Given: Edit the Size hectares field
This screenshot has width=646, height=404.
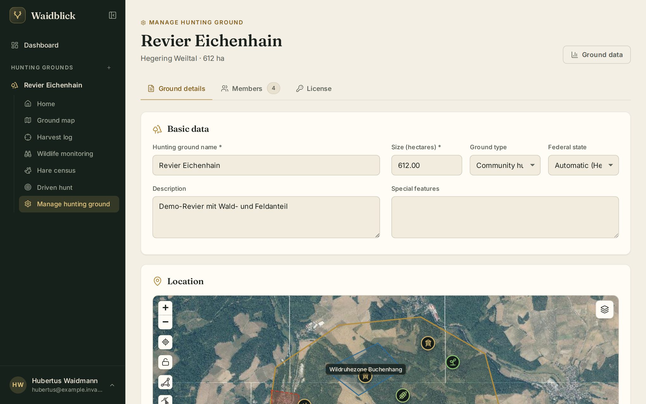Looking at the screenshot, I should click(427, 165).
